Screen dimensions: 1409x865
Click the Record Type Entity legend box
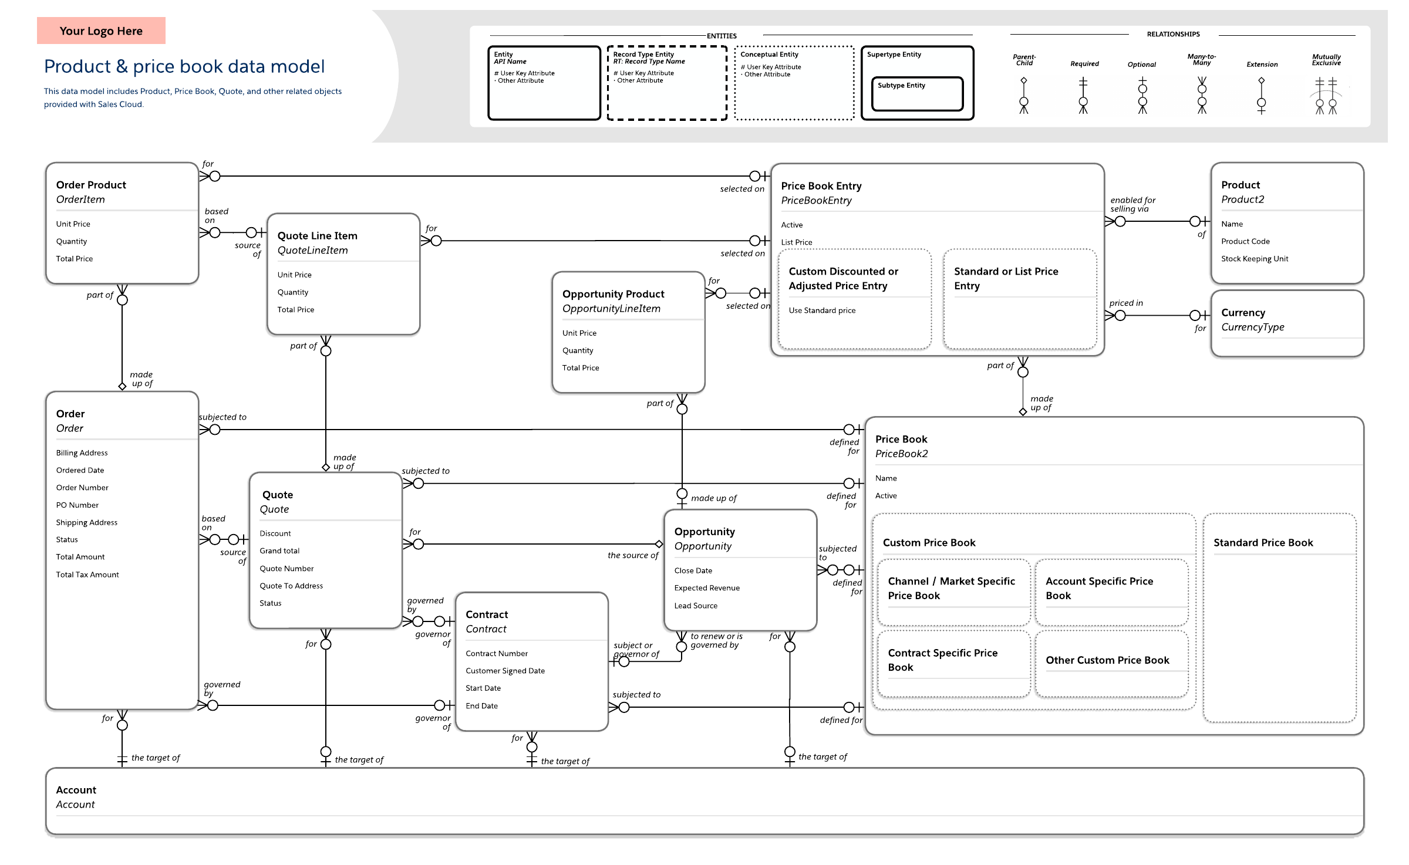[667, 83]
